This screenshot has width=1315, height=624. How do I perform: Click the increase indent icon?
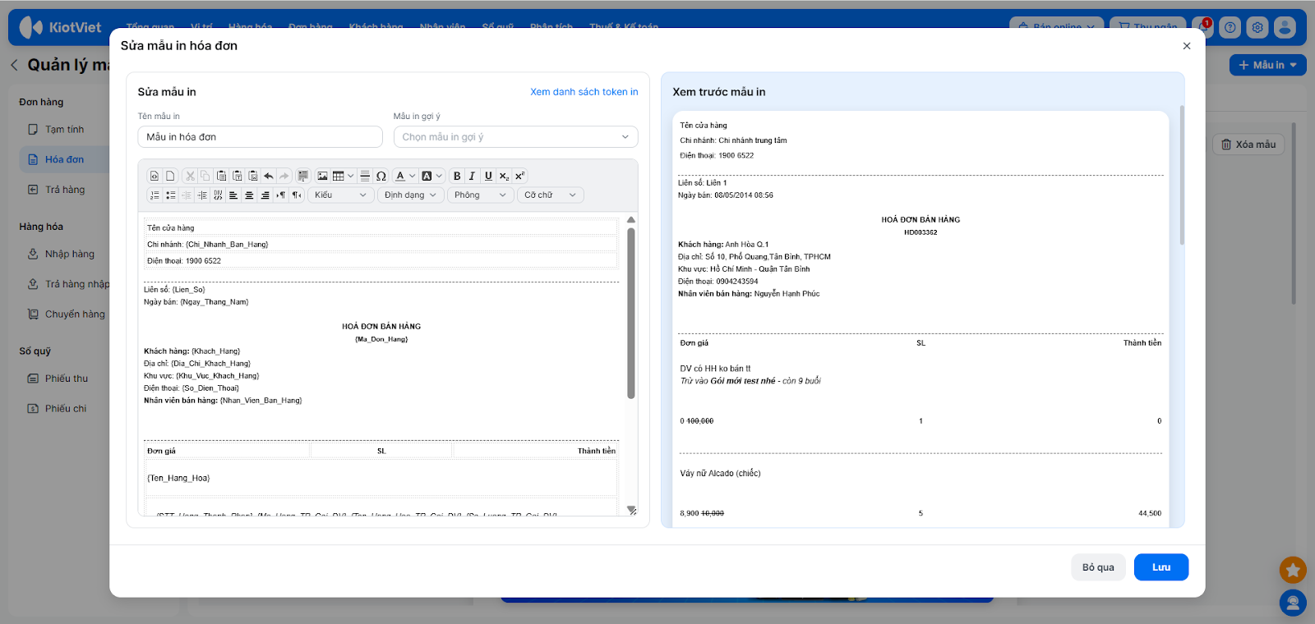202,195
